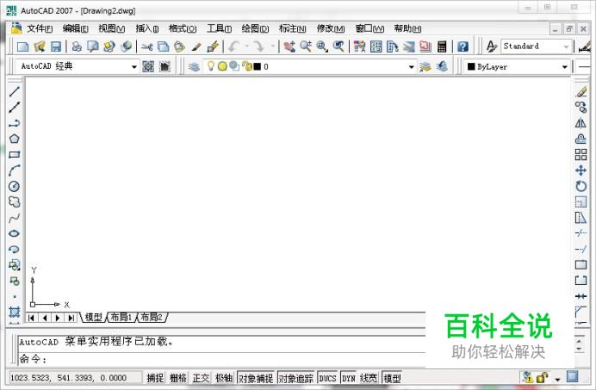The height and width of the screenshot is (390, 596).
Task: Select the Extend tool
Action: point(580,250)
